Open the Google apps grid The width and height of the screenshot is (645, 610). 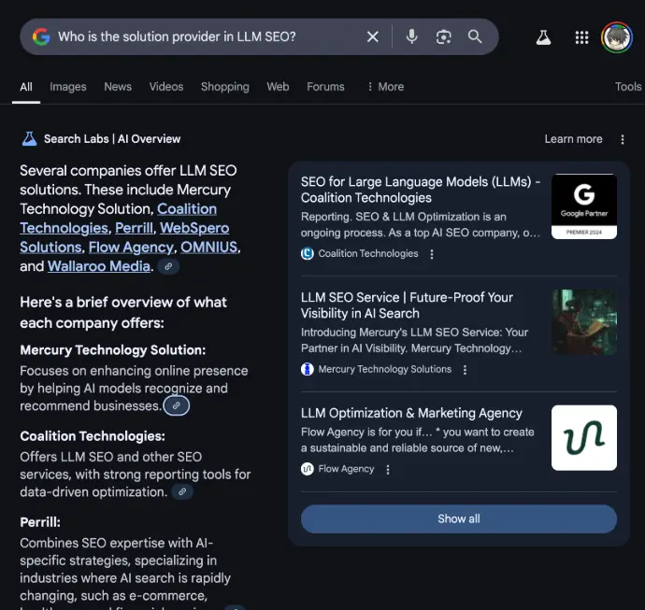pyautogui.click(x=581, y=37)
